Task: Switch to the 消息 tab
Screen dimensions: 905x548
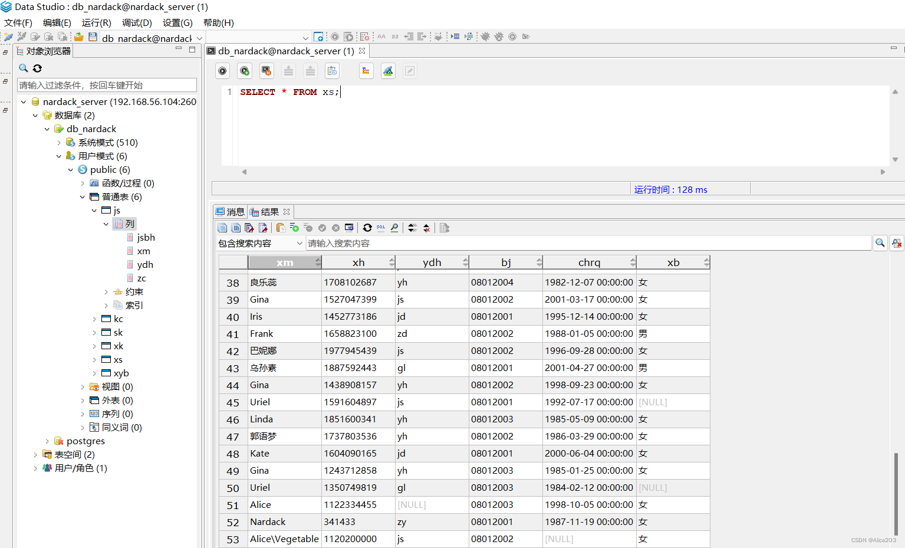Action: [230, 212]
